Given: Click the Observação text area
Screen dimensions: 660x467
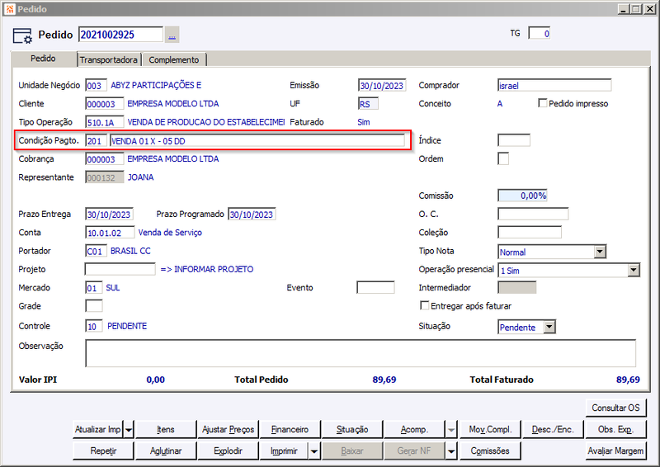Looking at the screenshot, I should coord(361,353).
